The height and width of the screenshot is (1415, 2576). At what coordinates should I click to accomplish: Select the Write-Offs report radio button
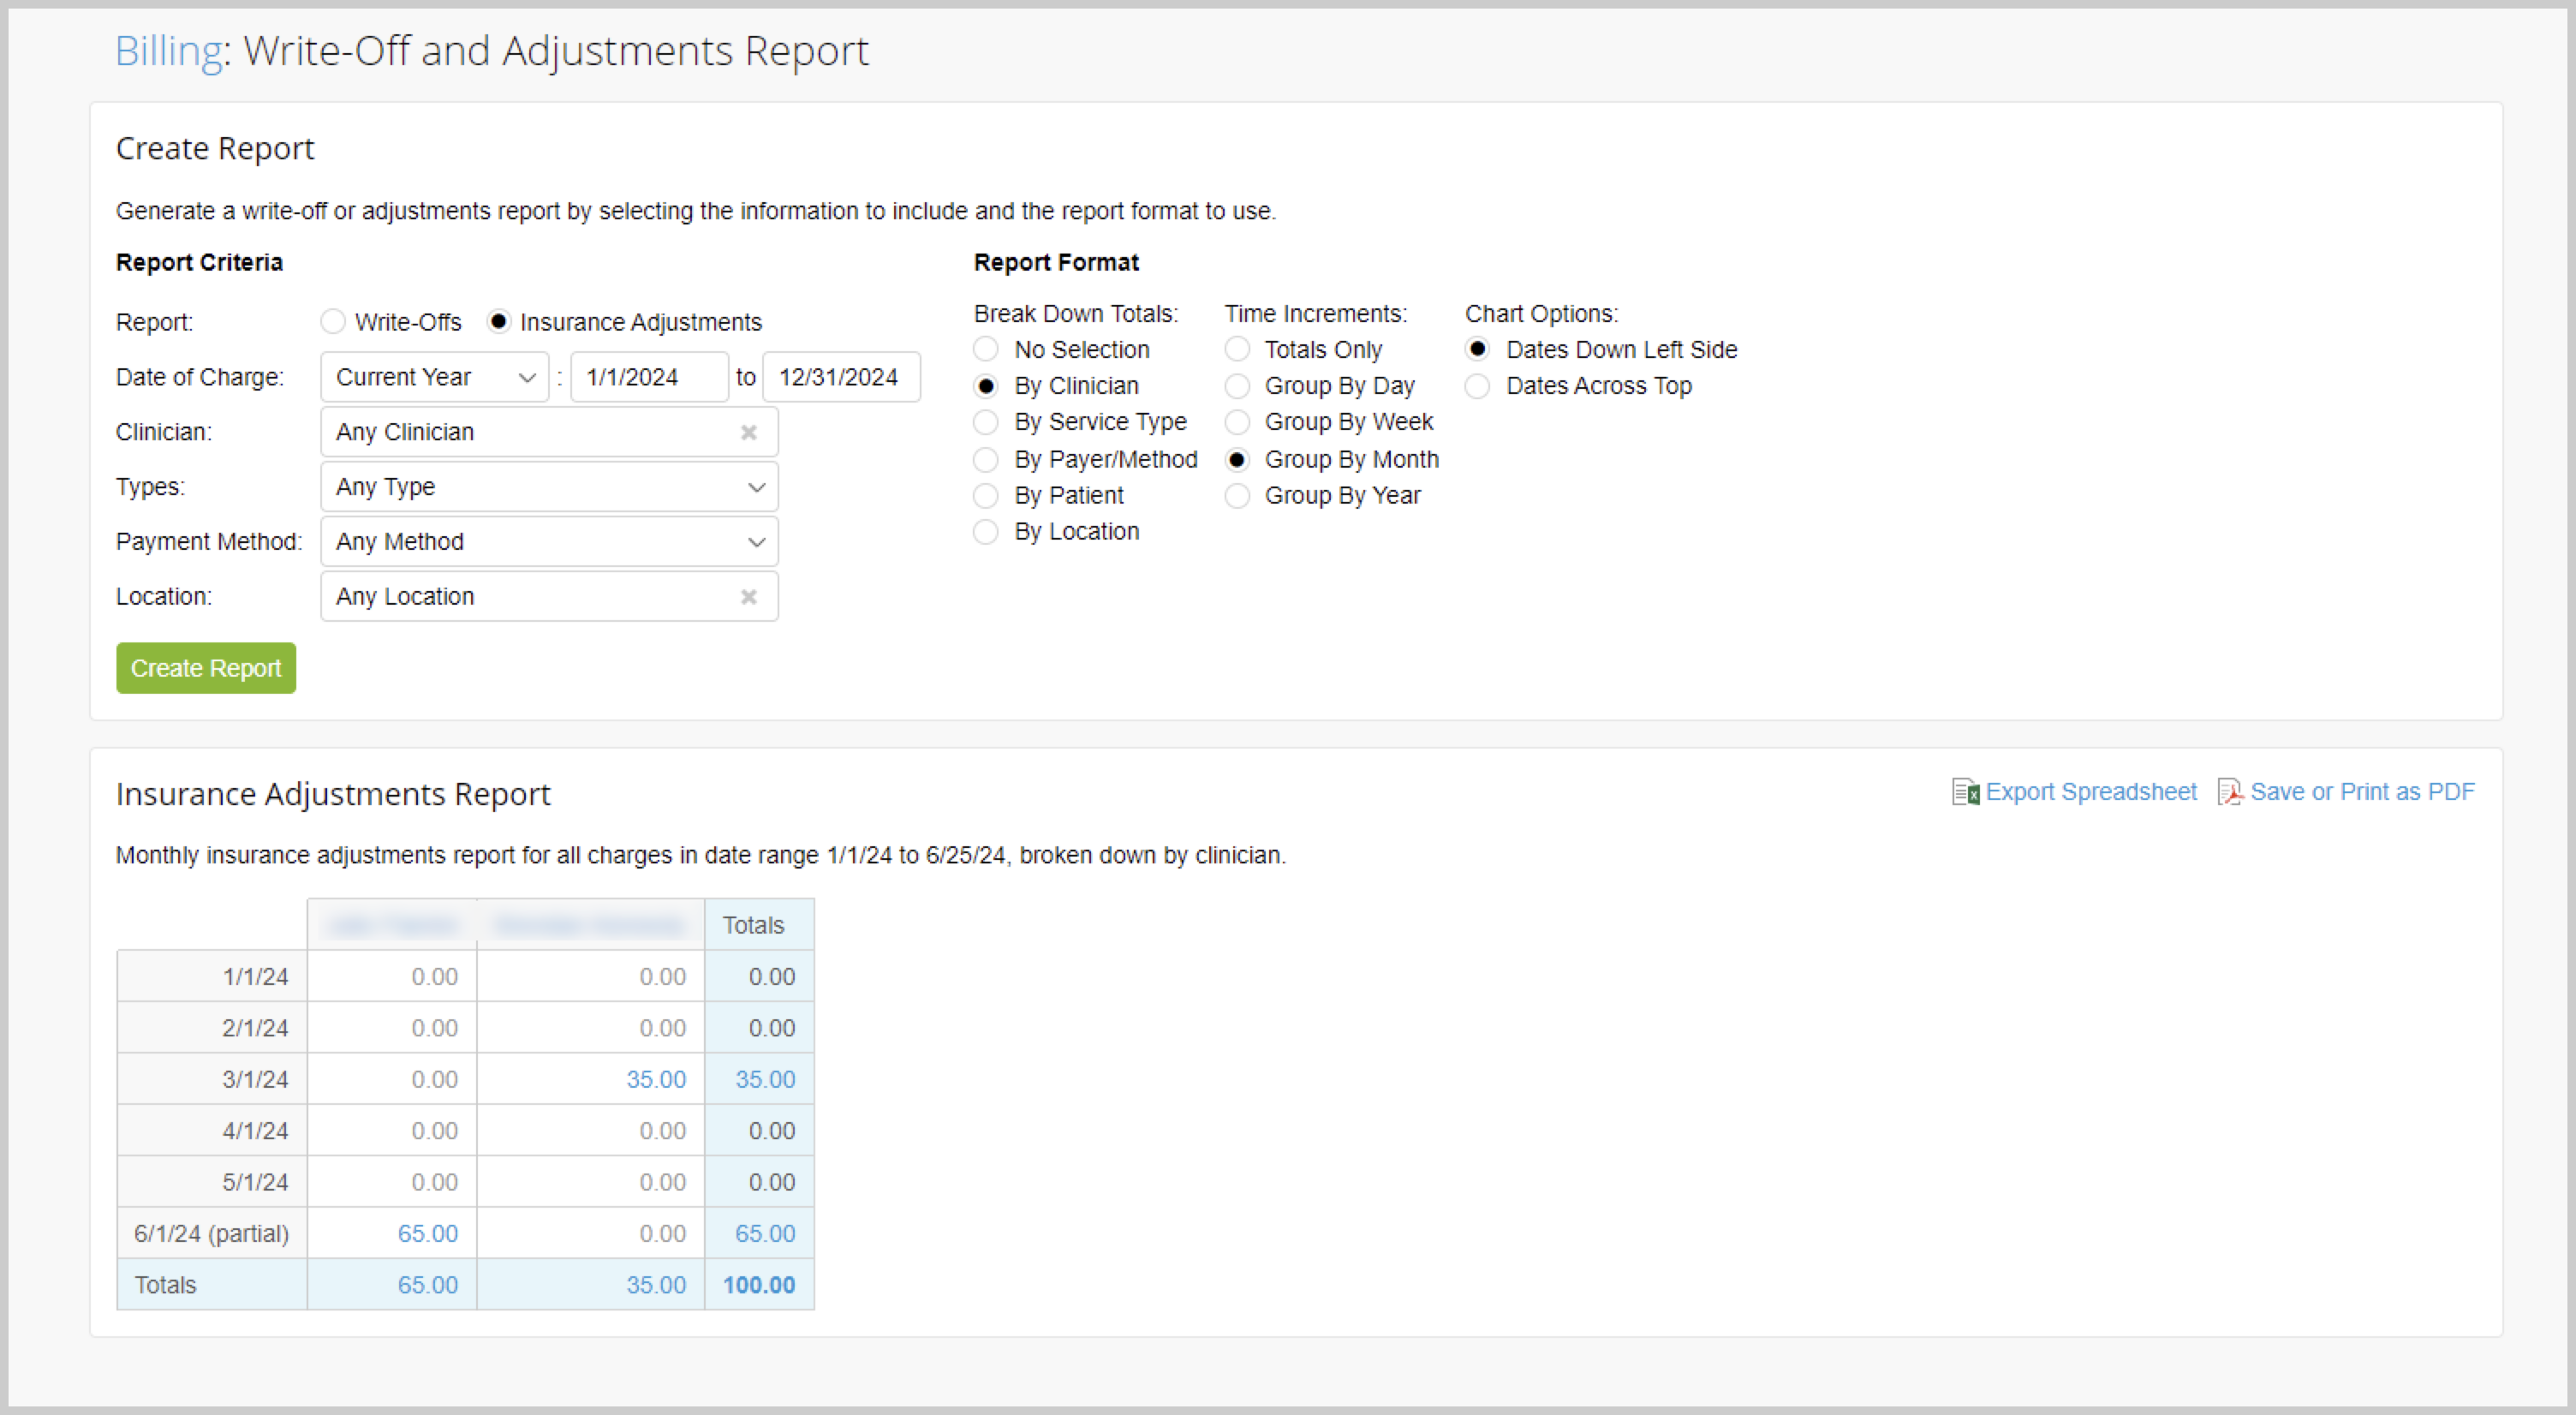(x=333, y=322)
